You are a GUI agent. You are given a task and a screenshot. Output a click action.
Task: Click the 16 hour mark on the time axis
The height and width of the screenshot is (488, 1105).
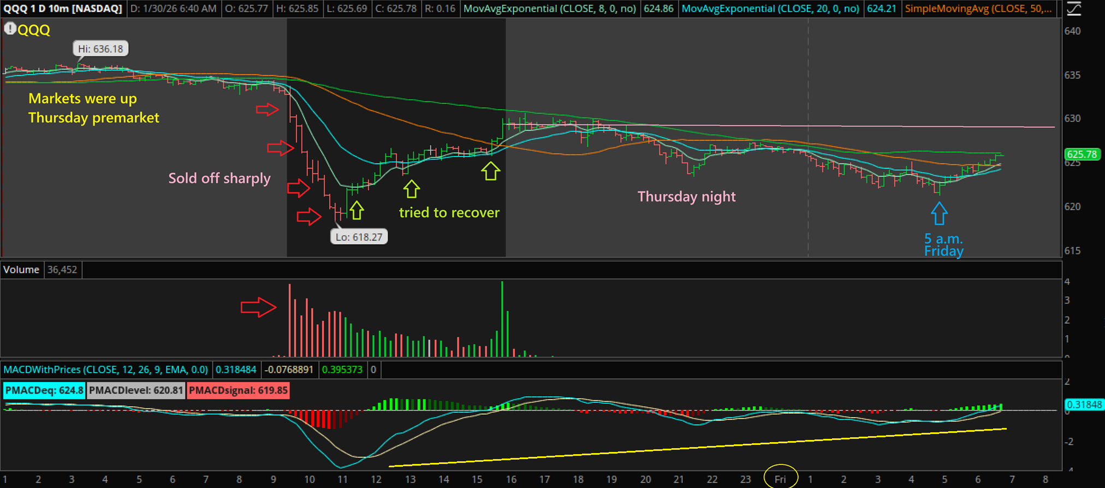point(511,479)
